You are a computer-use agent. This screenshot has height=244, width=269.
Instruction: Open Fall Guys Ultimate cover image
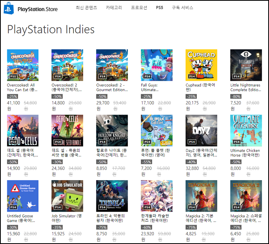coord(157,65)
